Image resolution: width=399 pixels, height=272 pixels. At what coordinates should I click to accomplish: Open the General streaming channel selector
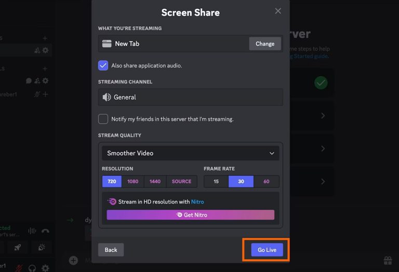(x=190, y=97)
